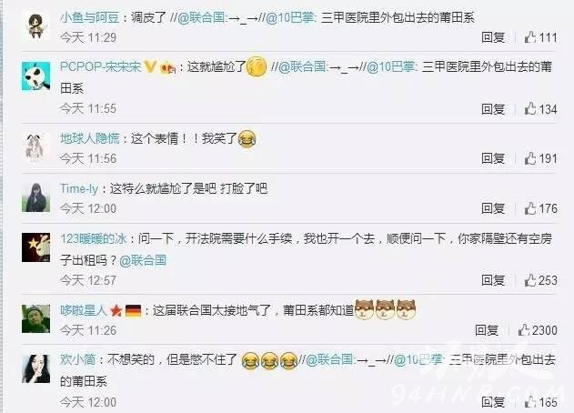574x413 pixels.
Task: Open 哆啦星人 username link
Action: (84, 310)
